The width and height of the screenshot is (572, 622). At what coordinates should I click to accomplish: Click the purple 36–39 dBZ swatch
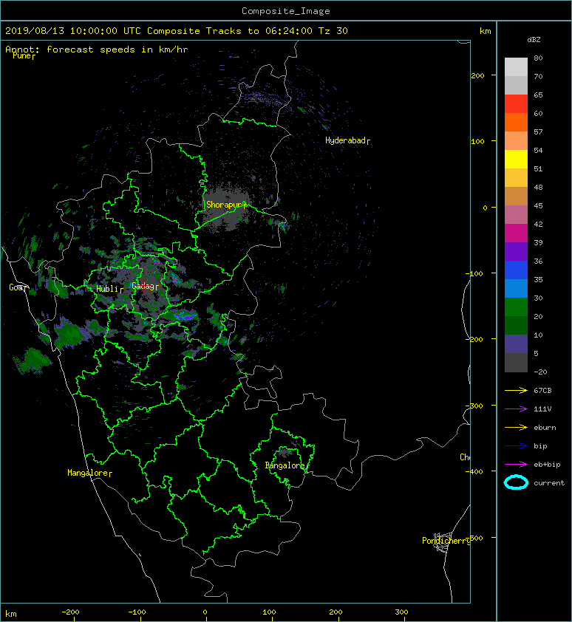[516, 251]
